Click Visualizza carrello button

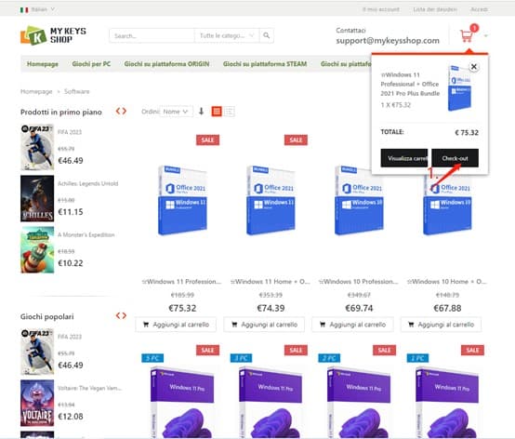(x=404, y=158)
